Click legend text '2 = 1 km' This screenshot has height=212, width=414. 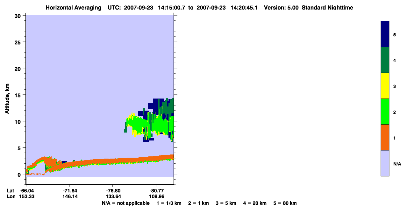(x=198, y=203)
